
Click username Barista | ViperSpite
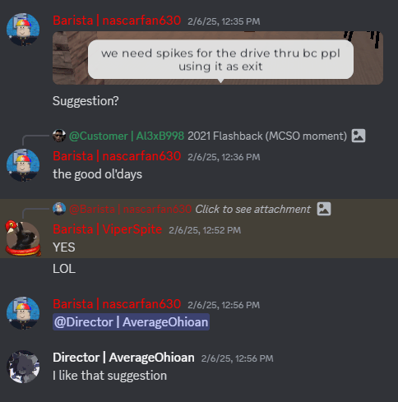click(x=107, y=229)
